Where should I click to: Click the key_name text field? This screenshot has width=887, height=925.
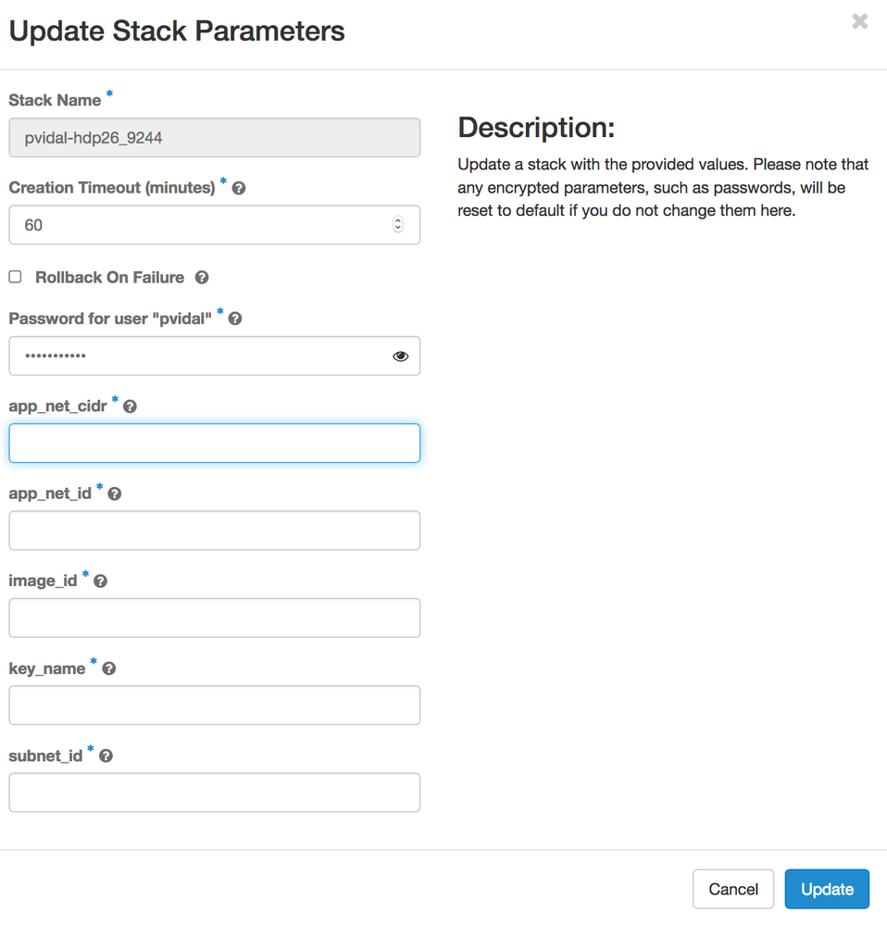[214, 705]
